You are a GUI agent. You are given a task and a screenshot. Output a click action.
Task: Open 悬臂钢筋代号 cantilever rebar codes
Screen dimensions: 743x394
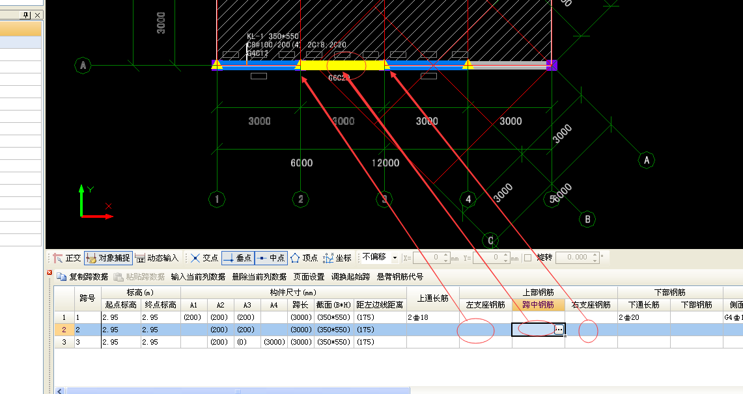point(400,277)
